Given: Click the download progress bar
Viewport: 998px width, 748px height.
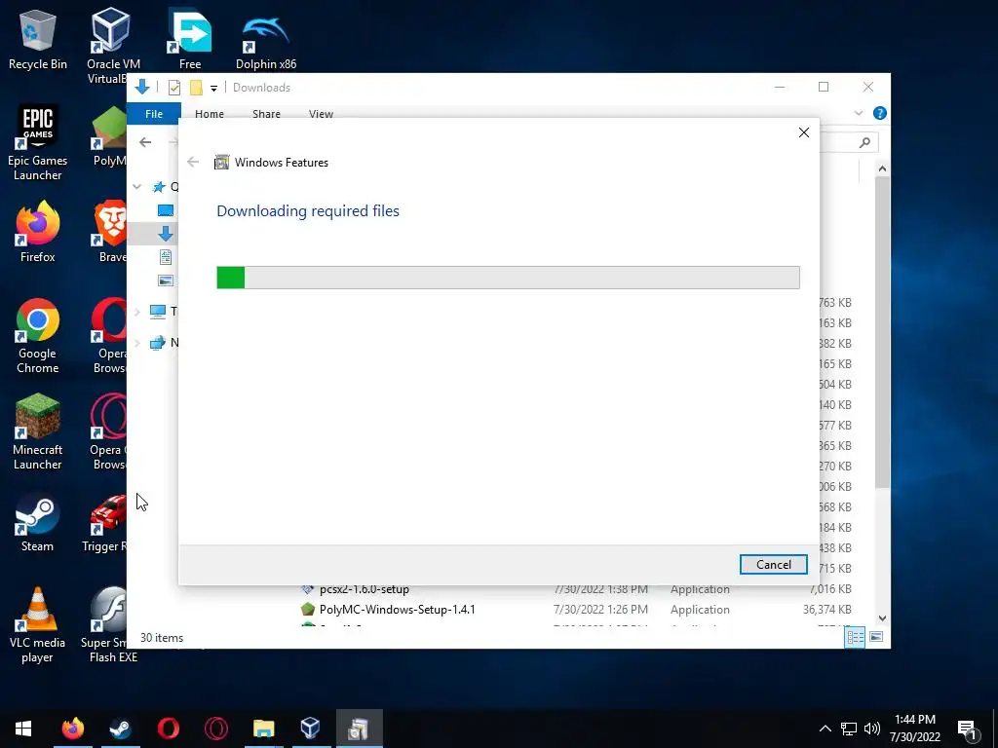Looking at the screenshot, I should (x=508, y=278).
